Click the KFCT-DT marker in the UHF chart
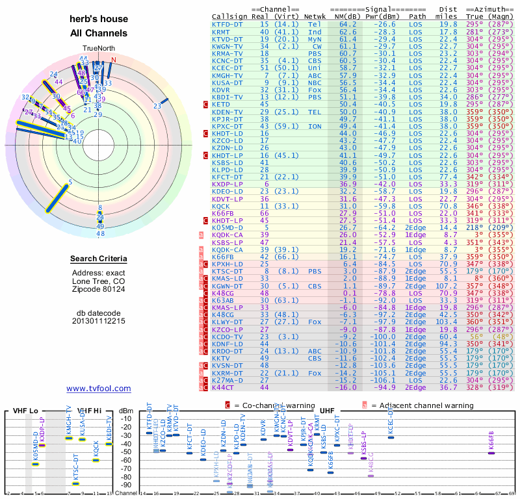 click(190, 453)
